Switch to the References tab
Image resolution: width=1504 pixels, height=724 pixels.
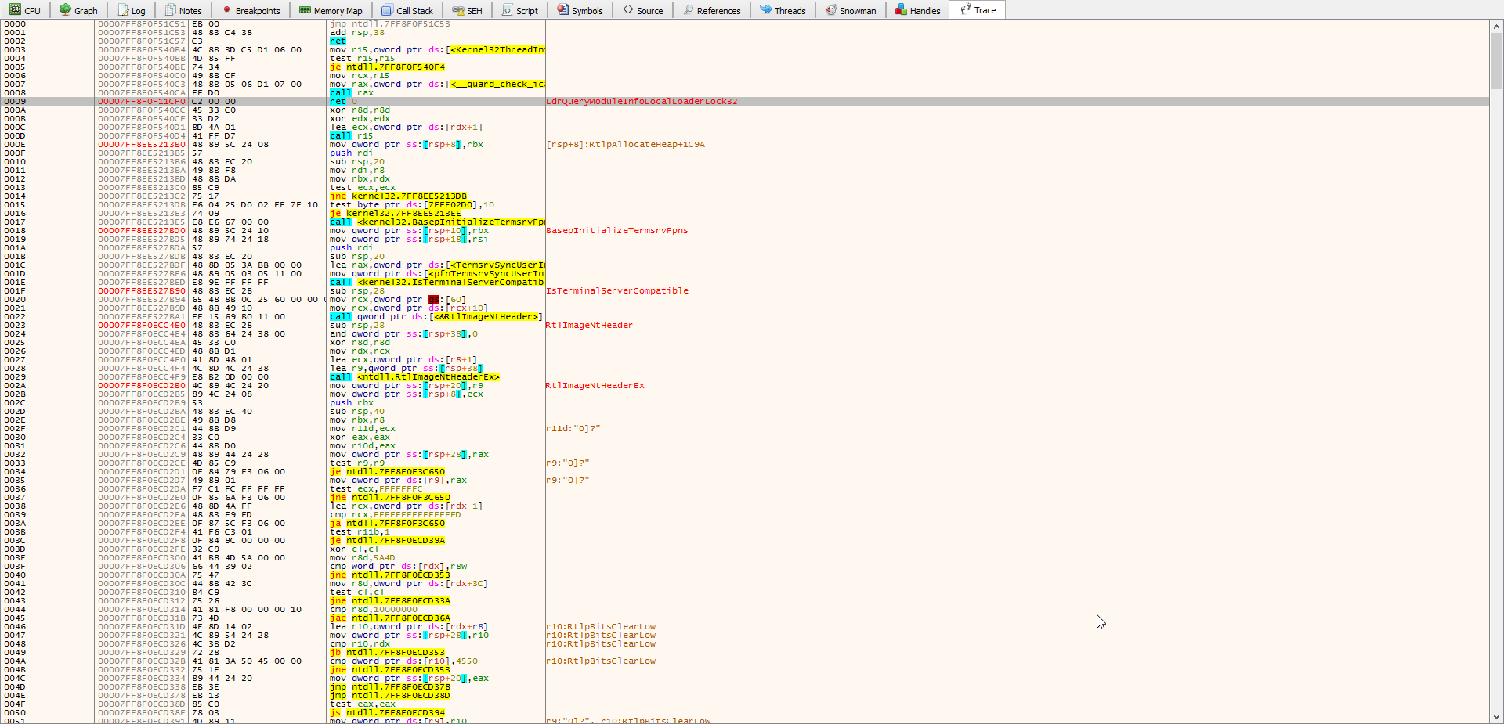coord(712,10)
